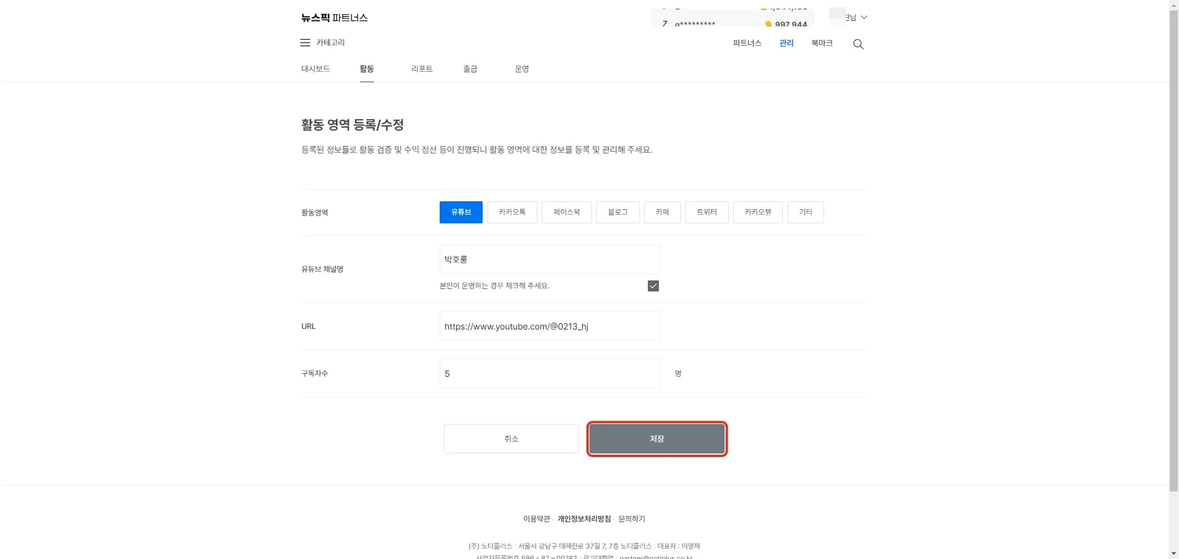Open the 문의하기 footer link
Viewport: 1179px width, 559px height.
(632, 519)
